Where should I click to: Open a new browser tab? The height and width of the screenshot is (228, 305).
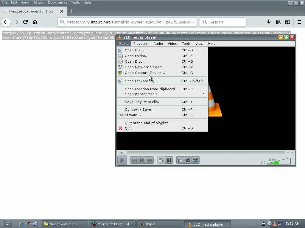[x=72, y=11]
